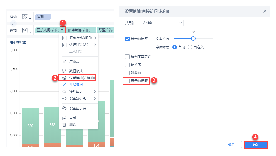The image size is (276, 156).
Task: Expand the 汇总方式(求和) submenu
Action: pyautogui.click(x=80, y=38)
